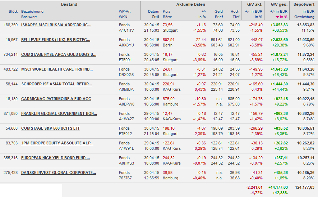Sort holdings by Stück column
Viewport: 318px width, 197px height.
coord(13,12)
